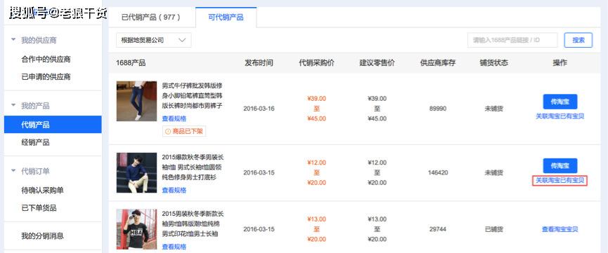Open the HBA black shirt thumbnail

[136, 229]
